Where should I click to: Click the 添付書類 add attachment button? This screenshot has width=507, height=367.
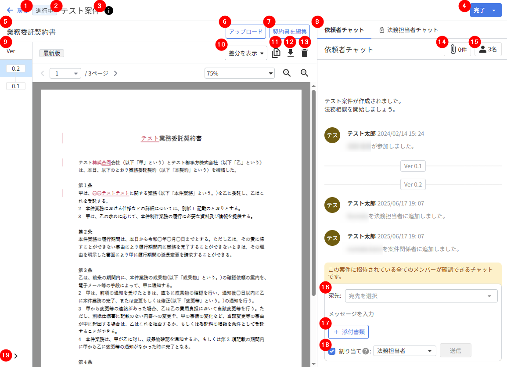(349, 332)
